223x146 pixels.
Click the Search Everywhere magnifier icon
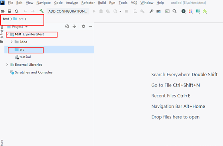pos(175,11)
